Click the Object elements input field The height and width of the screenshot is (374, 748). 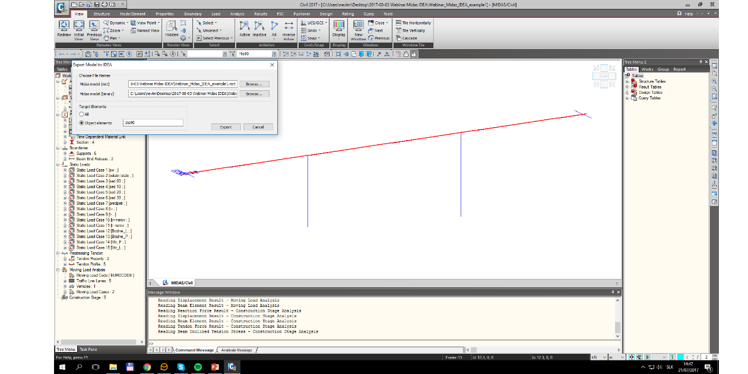pos(152,122)
